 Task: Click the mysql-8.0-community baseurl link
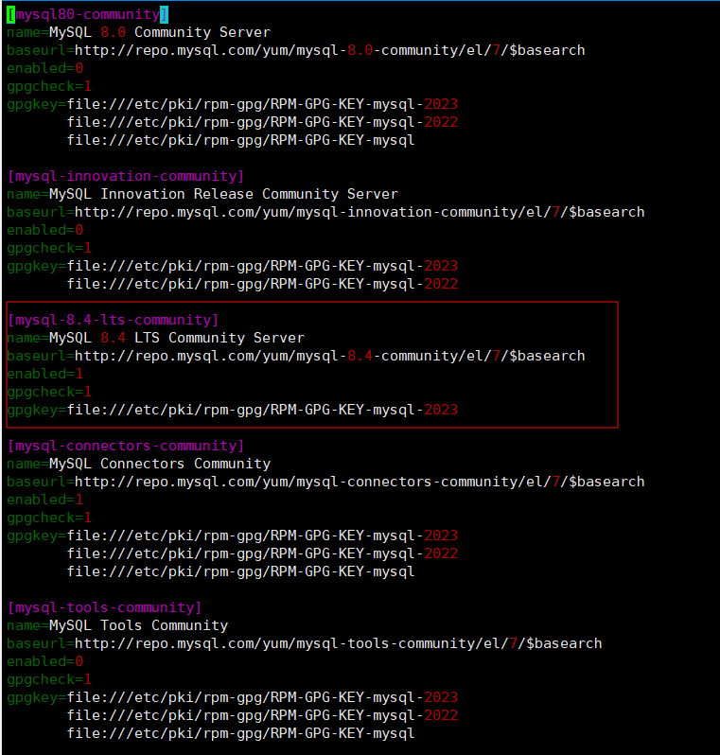click(x=329, y=50)
